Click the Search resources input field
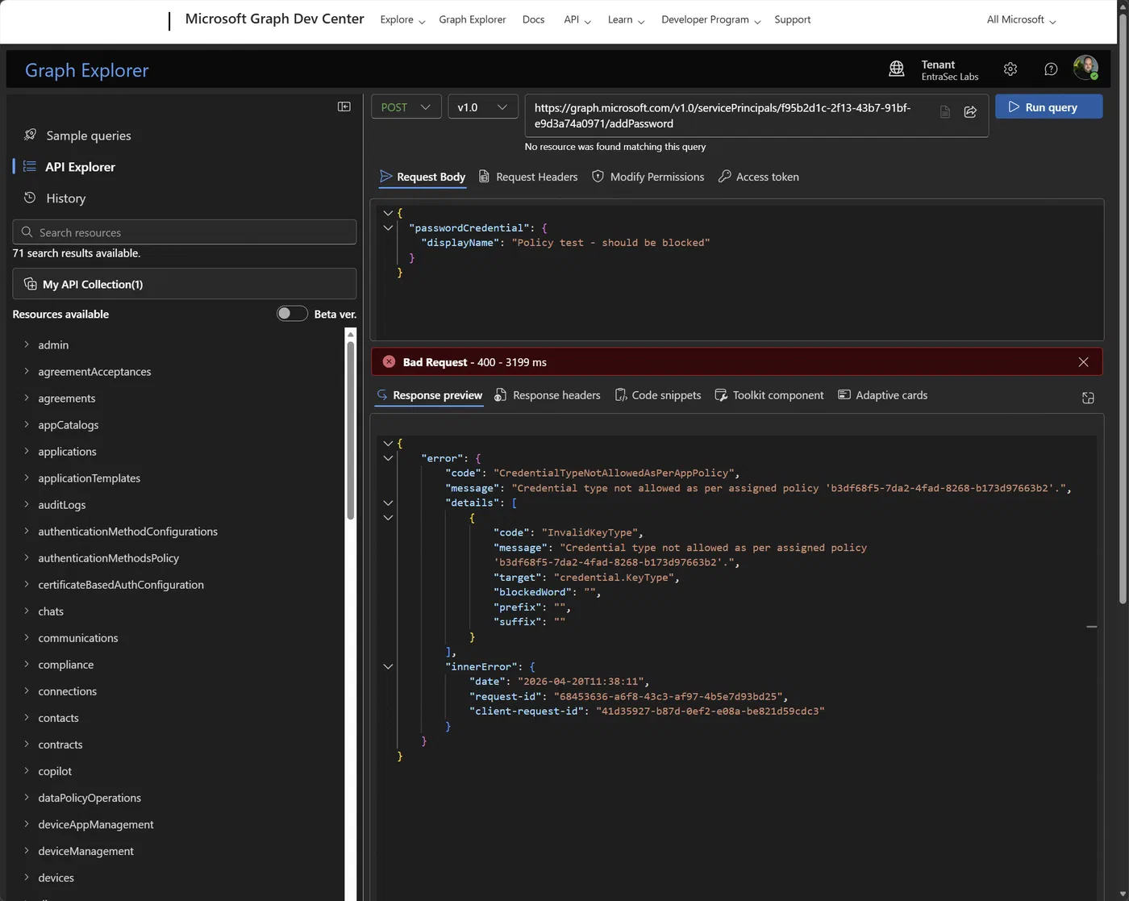 tap(185, 232)
